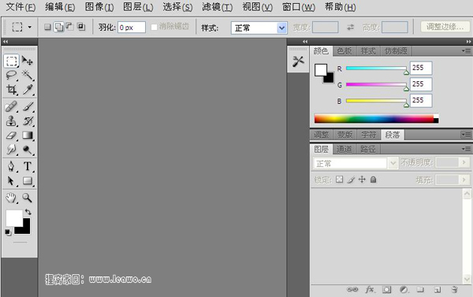Open the fill slider arrow

pos(464,180)
